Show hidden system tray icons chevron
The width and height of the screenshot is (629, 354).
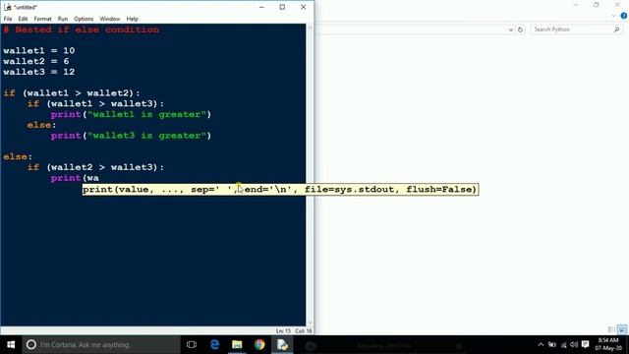pyautogui.click(x=541, y=345)
